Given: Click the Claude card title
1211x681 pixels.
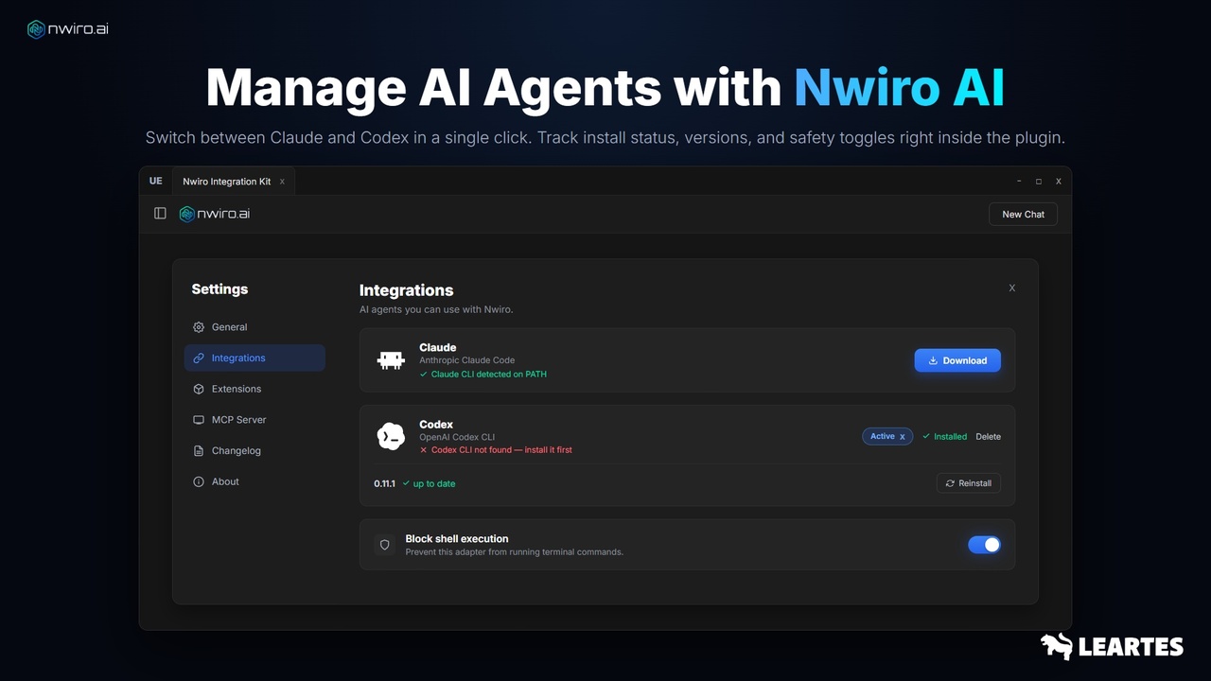Looking at the screenshot, I should click(438, 347).
